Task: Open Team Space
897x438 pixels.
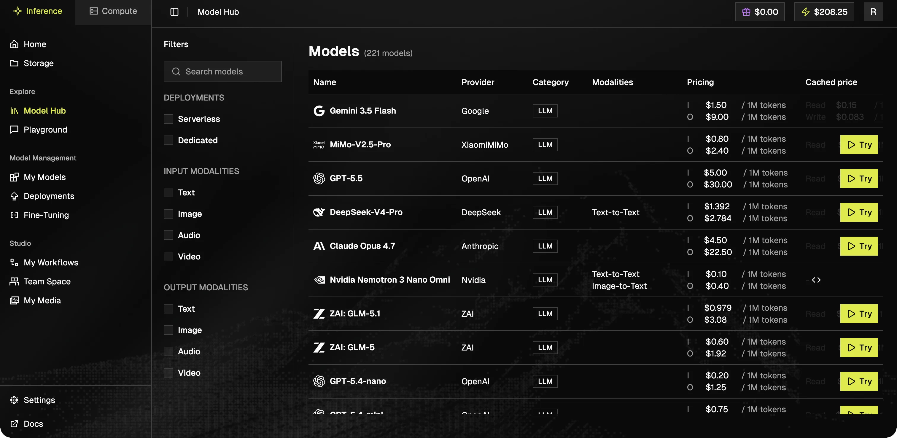Action: point(40,281)
